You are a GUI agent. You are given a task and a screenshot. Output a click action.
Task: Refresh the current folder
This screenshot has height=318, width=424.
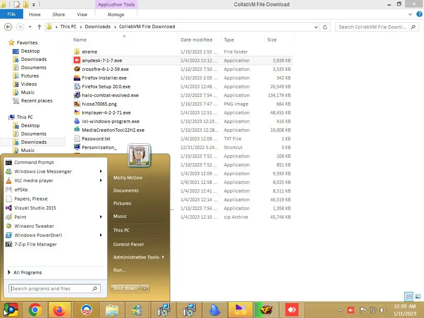click(x=325, y=27)
